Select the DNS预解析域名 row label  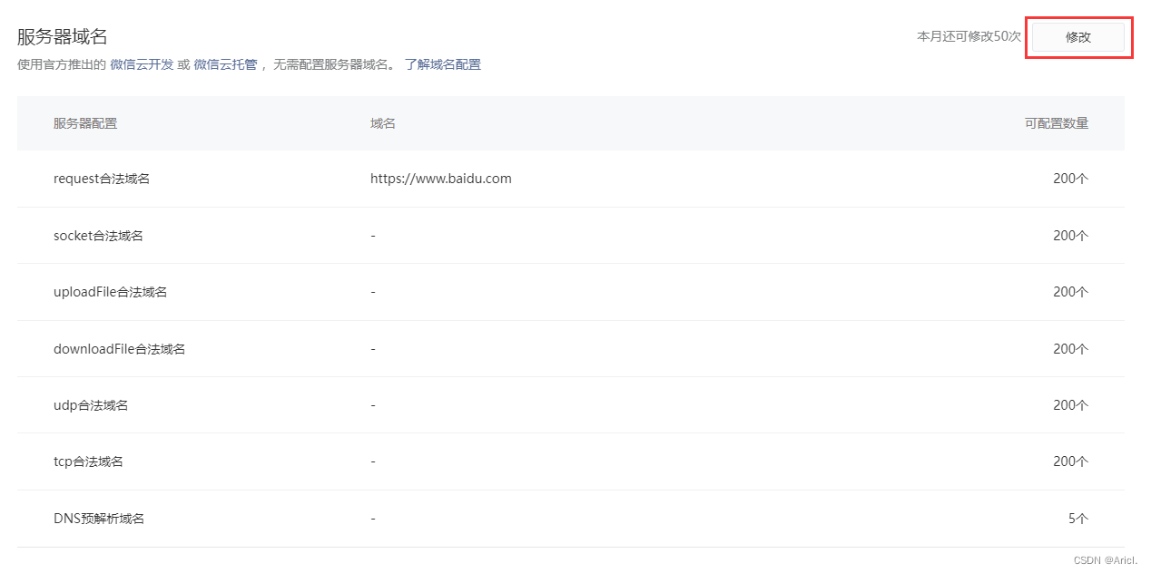coord(99,519)
